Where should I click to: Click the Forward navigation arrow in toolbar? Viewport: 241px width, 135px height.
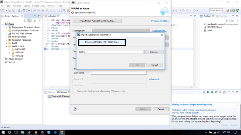(194, 10)
